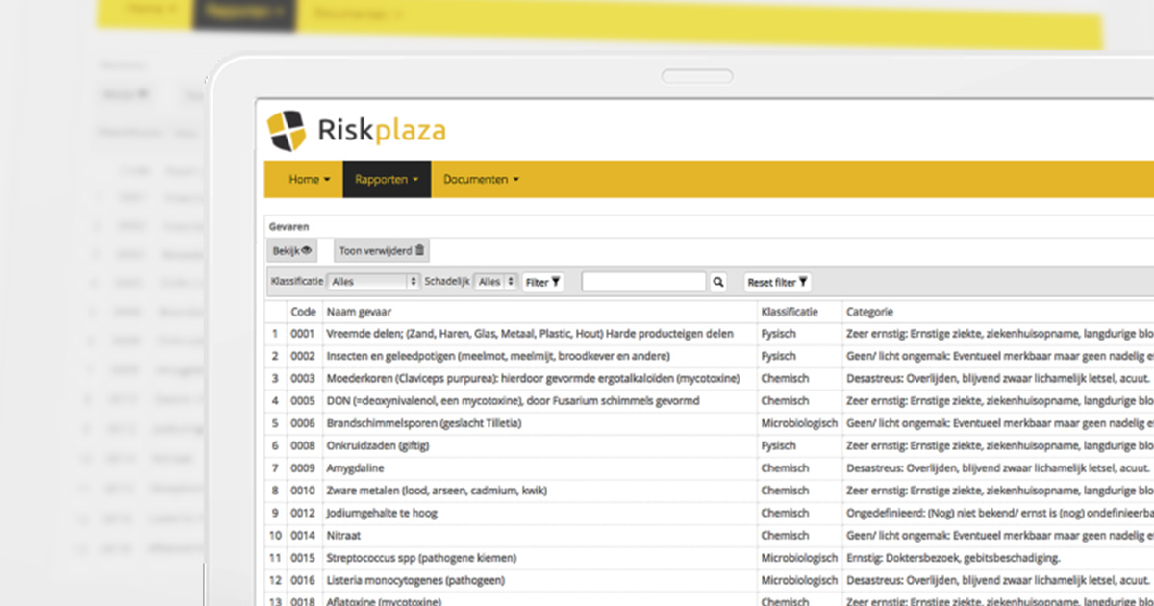Click the Riskplaza logo icon
The width and height of the screenshot is (1154, 606).
[x=286, y=131]
